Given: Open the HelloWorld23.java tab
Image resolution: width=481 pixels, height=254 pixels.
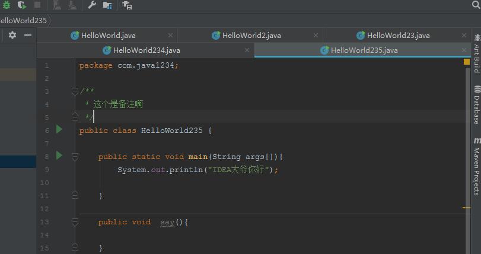Looking at the screenshot, I should 397,36.
